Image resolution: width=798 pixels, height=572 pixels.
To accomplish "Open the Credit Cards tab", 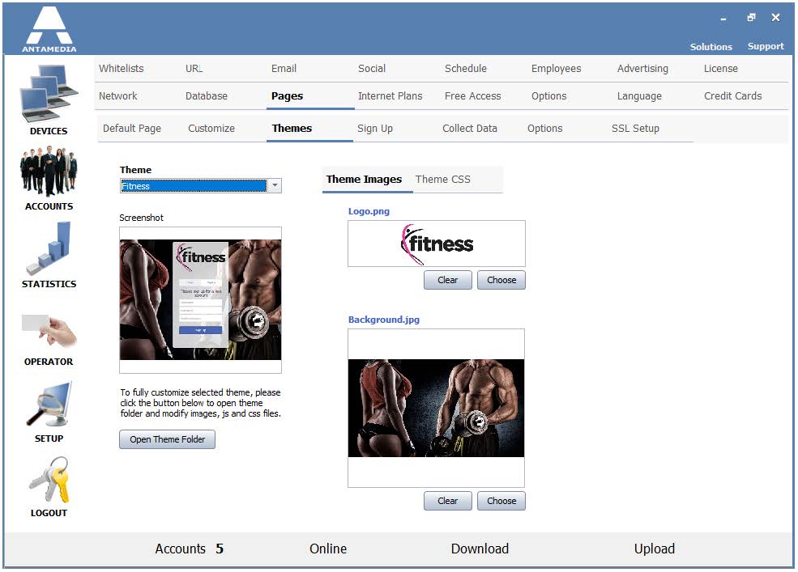I will click(x=733, y=96).
